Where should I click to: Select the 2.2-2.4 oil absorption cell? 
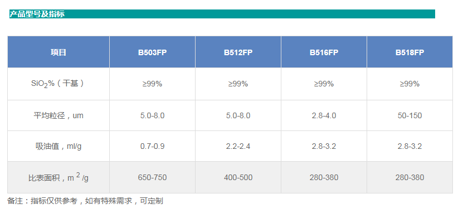pyautogui.click(x=238, y=146)
